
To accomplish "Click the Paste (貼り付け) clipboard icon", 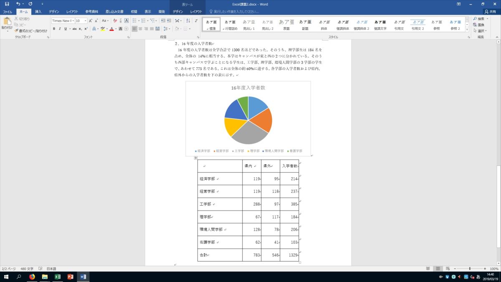I will pos(7,24).
